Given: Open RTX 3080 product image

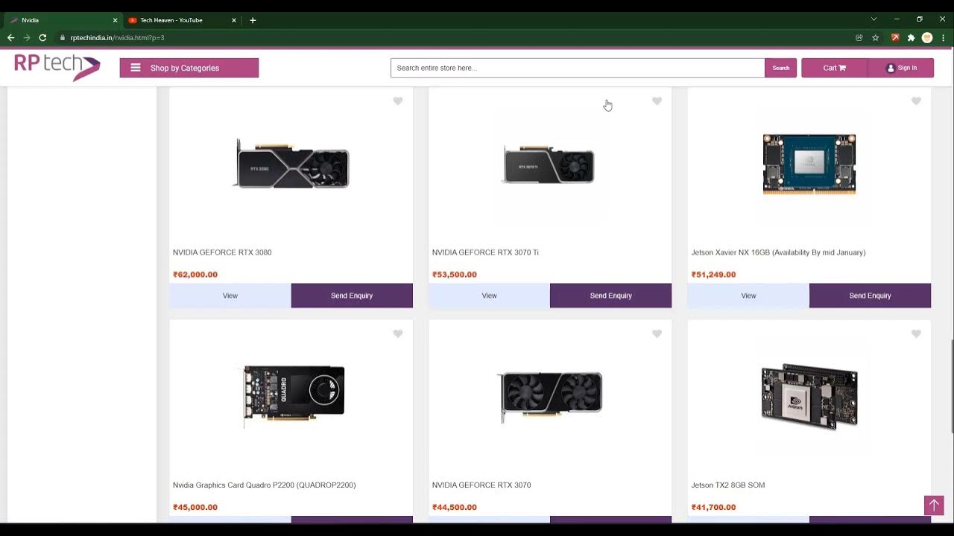Looking at the screenshot, I should (x=291, y=165).
